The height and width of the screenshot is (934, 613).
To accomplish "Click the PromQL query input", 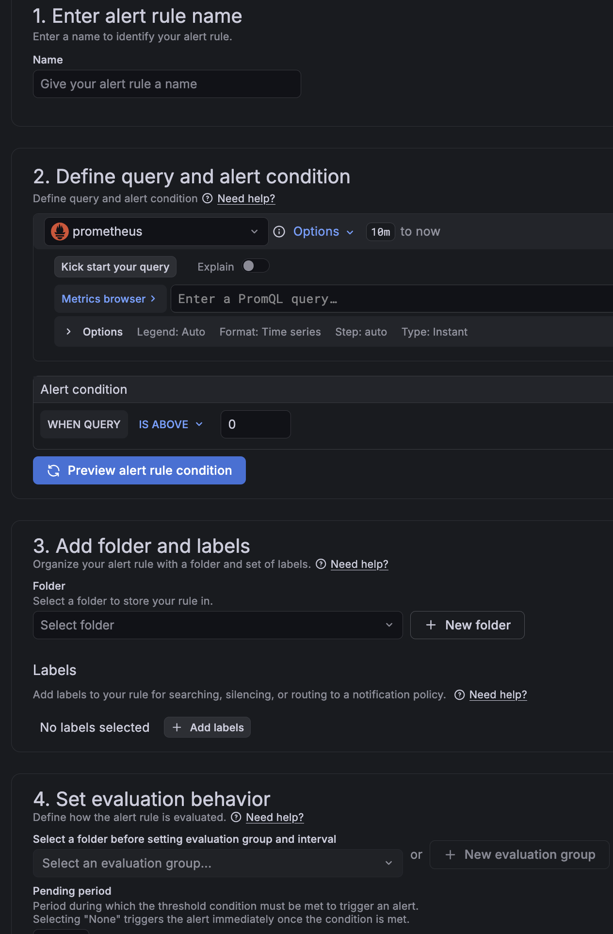I will click(x=392, y=299).
